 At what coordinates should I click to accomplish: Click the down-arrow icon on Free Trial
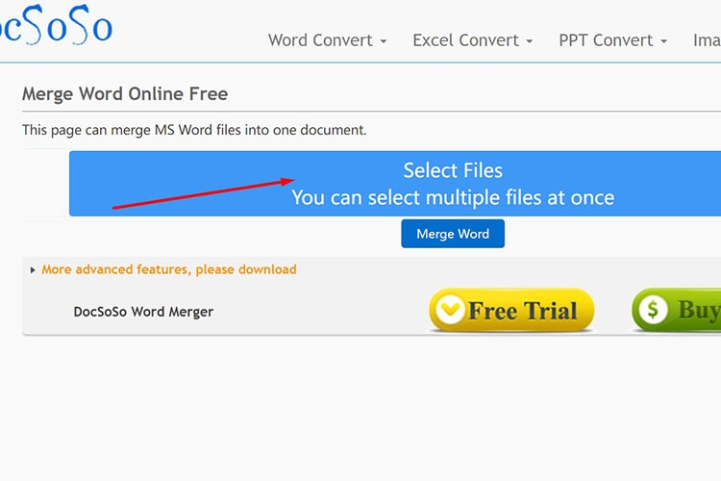tap(450, 310)
